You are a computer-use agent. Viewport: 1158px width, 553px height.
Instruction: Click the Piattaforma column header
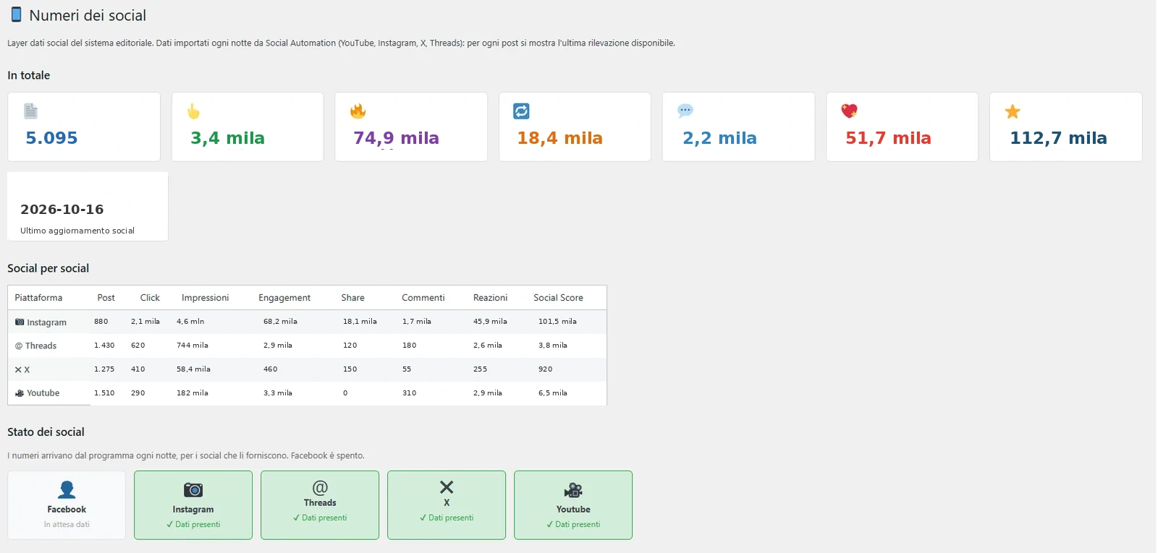38,298
